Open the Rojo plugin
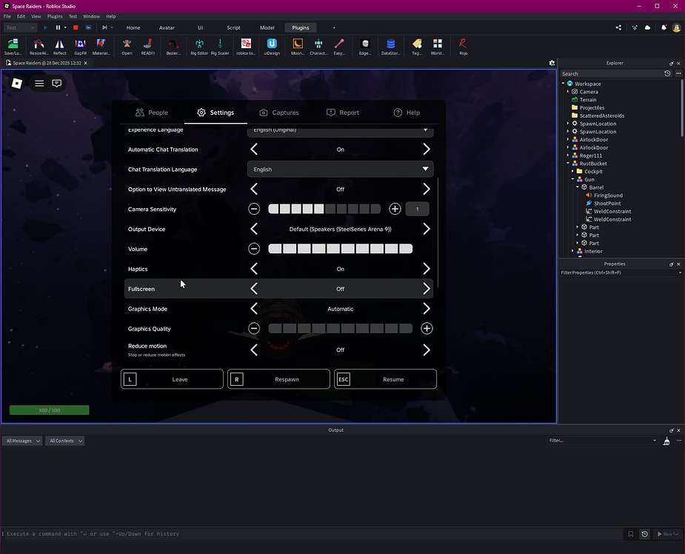 (463, 47)
